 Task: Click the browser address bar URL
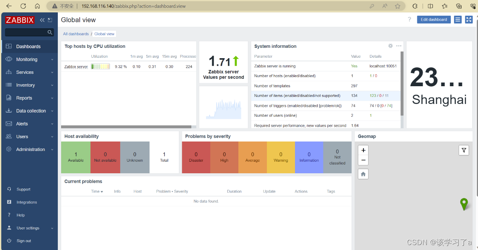[x=133, y=6]
